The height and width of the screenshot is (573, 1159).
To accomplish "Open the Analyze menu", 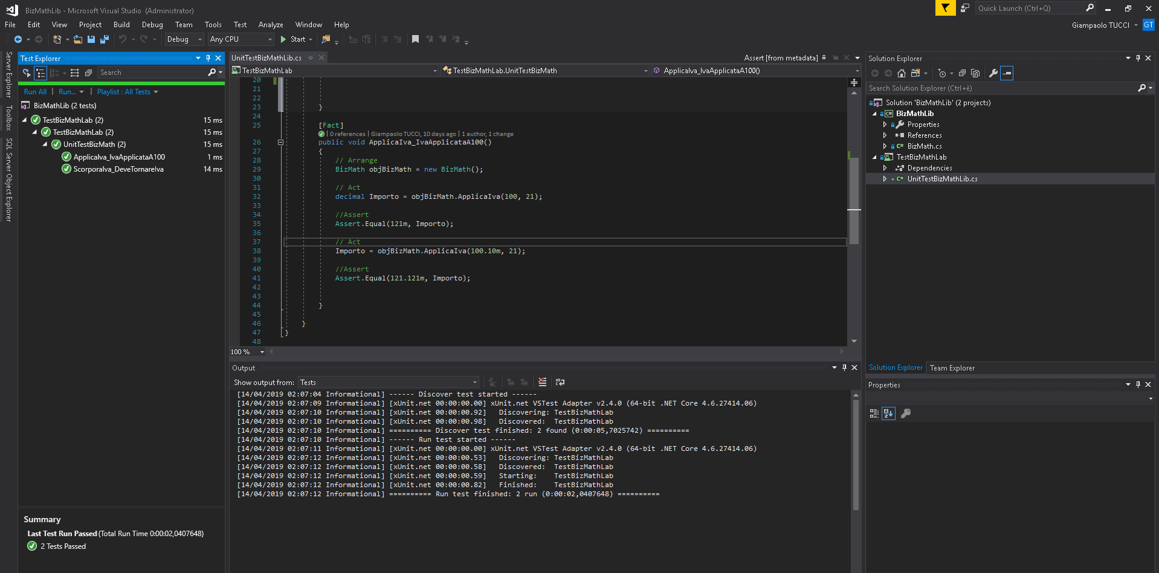I will (271, 25).
